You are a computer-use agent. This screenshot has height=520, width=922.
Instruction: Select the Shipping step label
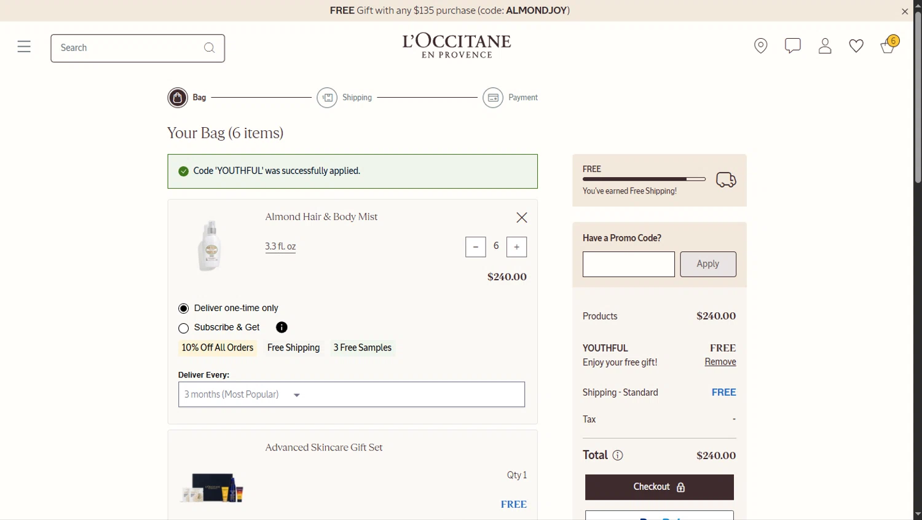pos(357,98)
